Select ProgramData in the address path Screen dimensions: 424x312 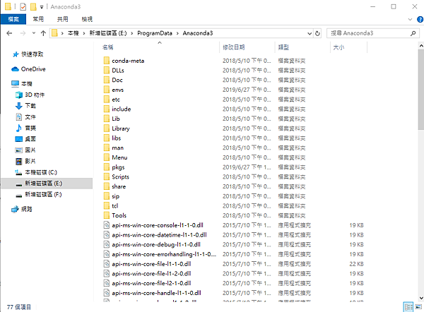coord(155,33)
